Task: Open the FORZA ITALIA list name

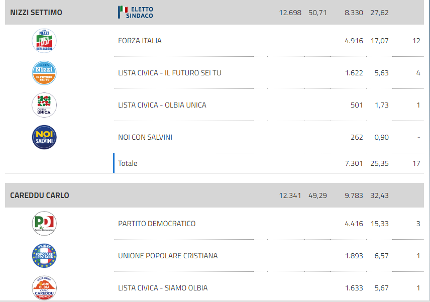Action: point(140,41)
